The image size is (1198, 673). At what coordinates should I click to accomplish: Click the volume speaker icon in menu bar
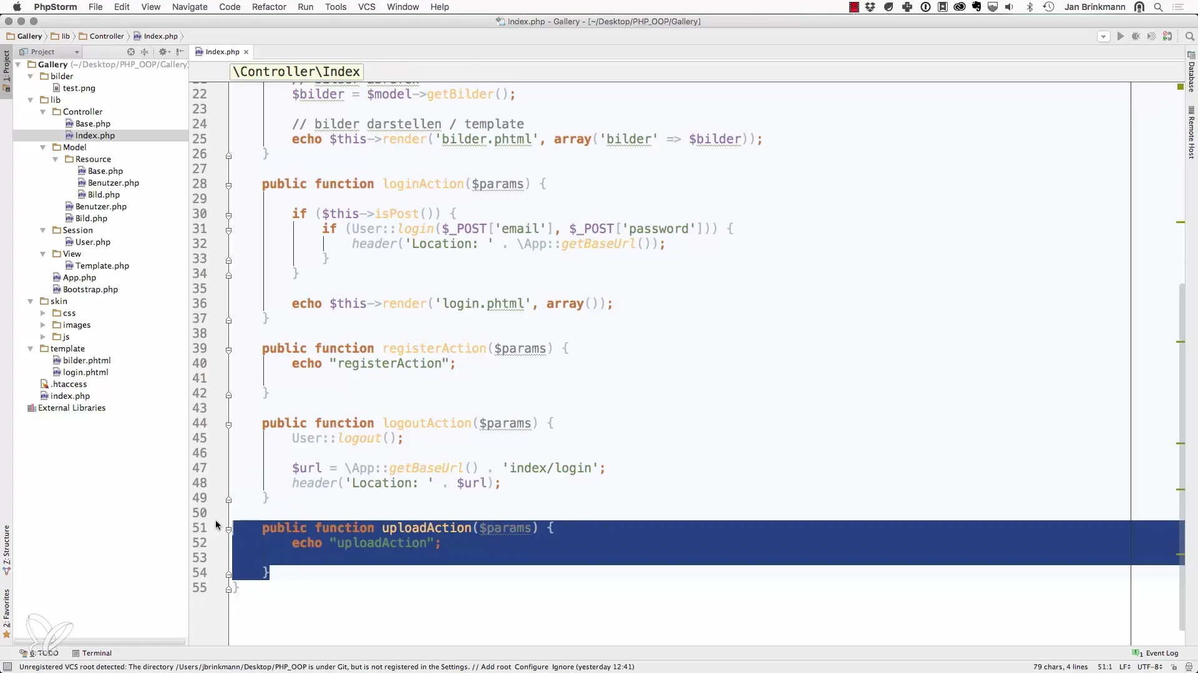[1010, 7]
